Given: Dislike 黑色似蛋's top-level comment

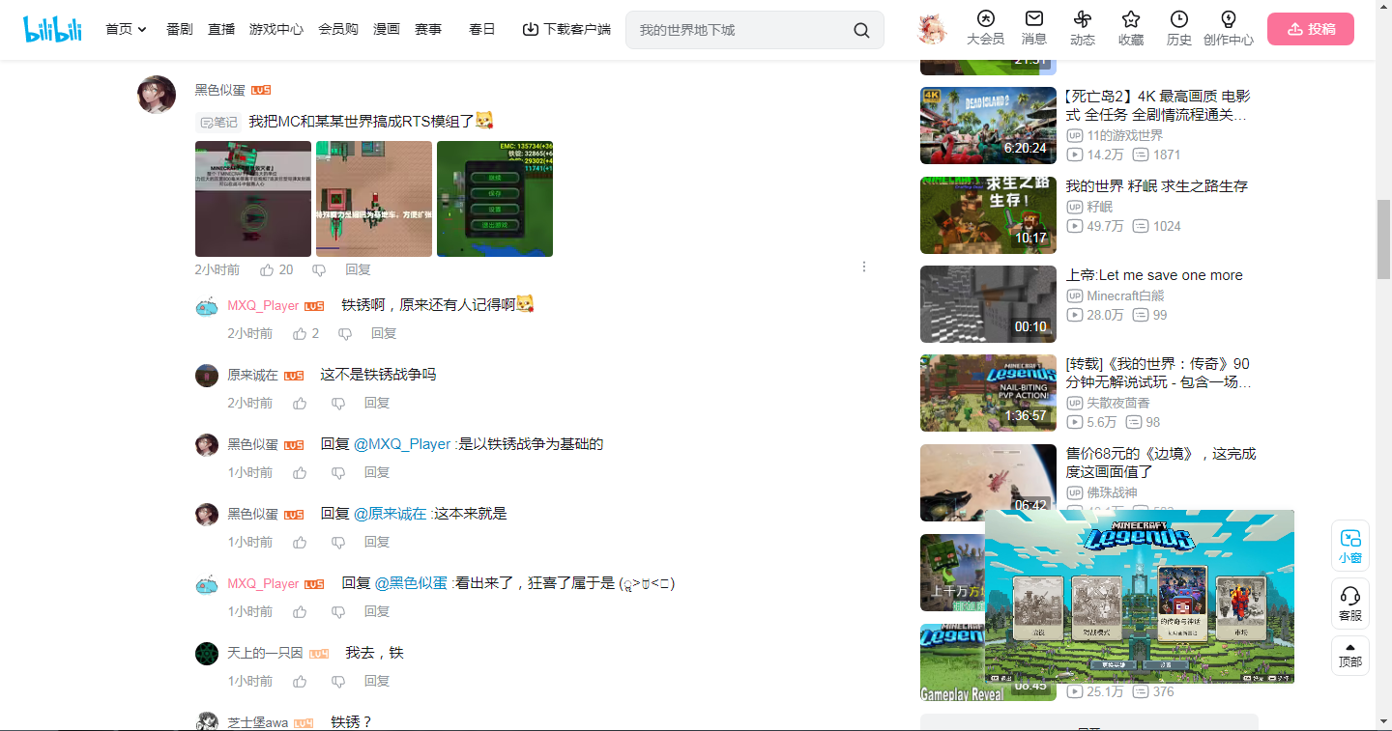Looking at the screenshot, I should [319, 270].
